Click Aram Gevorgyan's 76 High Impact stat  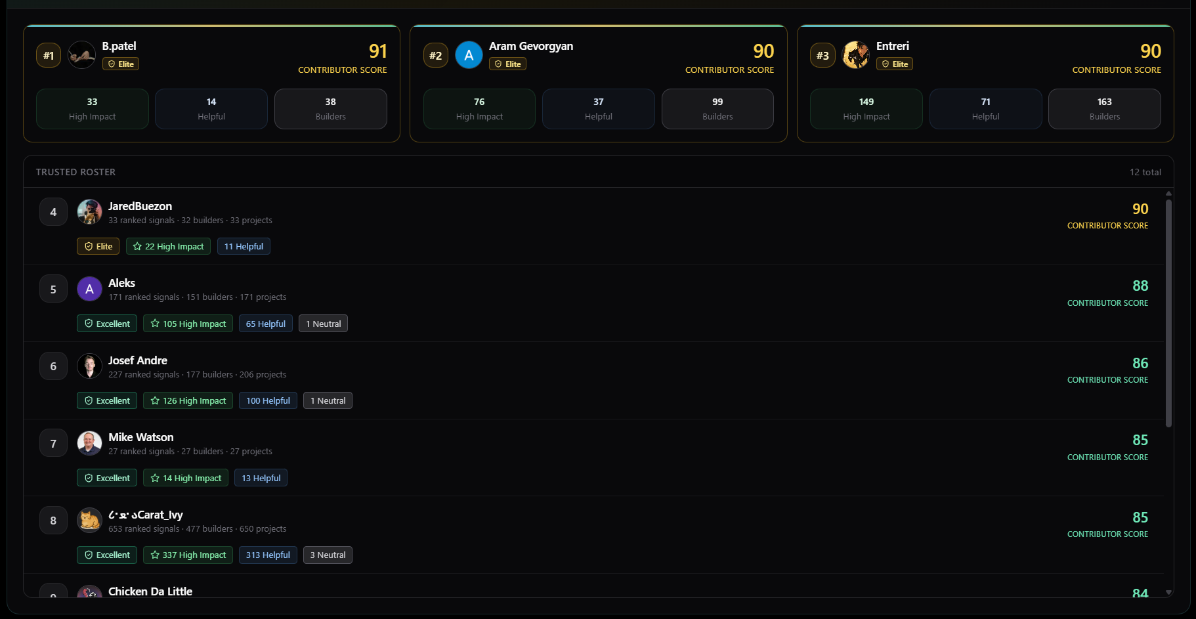[x=479, y=109]
